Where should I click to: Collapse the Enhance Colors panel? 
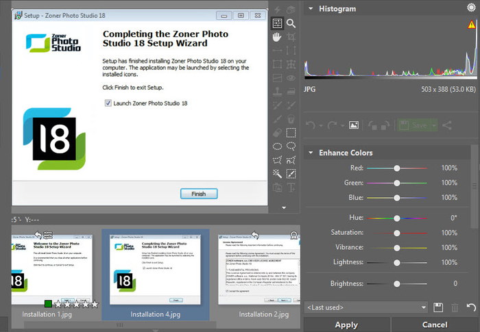click(311, 153)
